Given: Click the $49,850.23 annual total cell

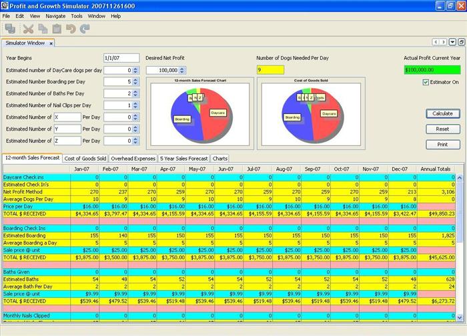Looking at the screenshot, I should 436,214.
